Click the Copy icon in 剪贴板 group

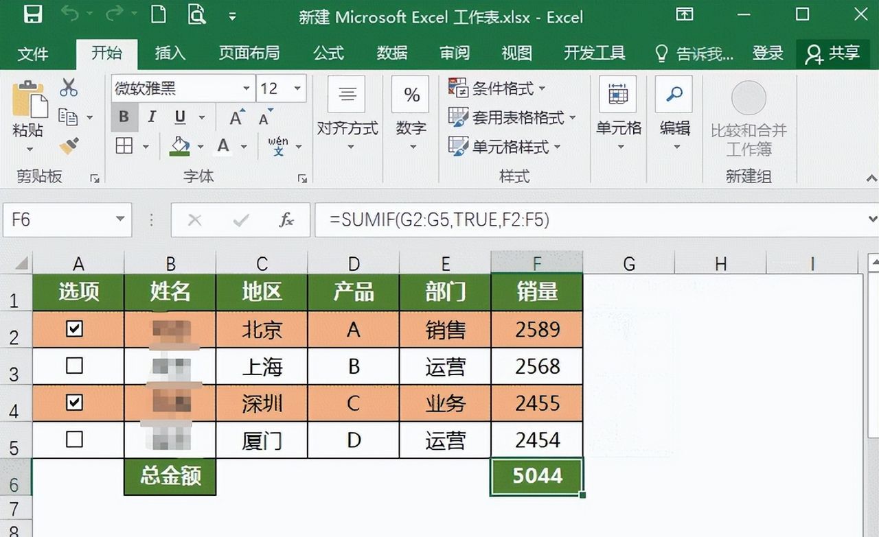click(x=69, y=117)
